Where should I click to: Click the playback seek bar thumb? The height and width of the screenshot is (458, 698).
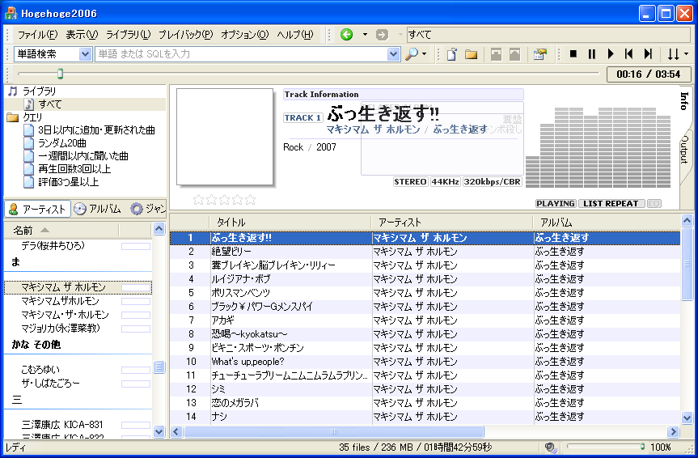point(60,74)
